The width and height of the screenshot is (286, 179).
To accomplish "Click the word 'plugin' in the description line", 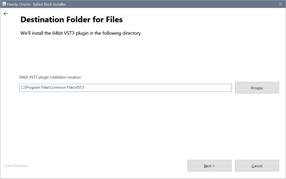I will [82, 33].
